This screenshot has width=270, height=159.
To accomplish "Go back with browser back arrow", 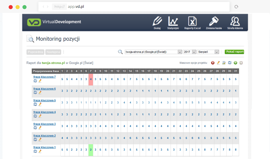I will tap(43, 7).
